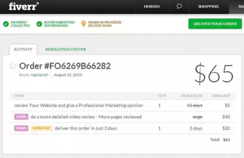Image resolution: width=244 pixels, height=158 pixels.
Task: Click the August 12, 2013 date
Action: [68, 75]
